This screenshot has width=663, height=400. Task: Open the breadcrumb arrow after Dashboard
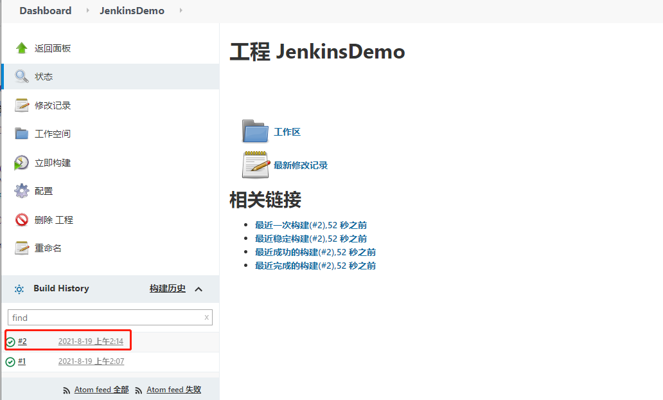pos(87,10)
